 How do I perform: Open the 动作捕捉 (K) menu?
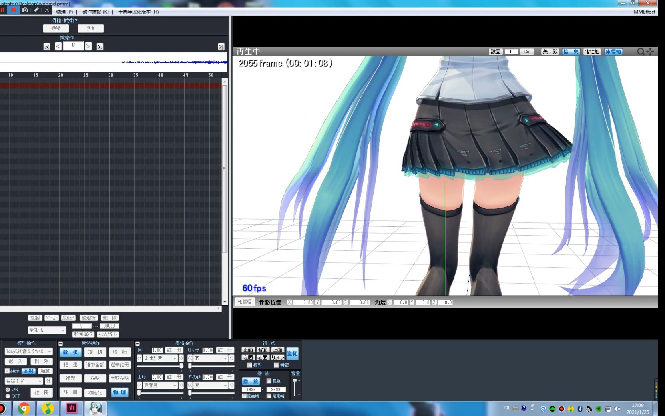[x=96, y=12]
